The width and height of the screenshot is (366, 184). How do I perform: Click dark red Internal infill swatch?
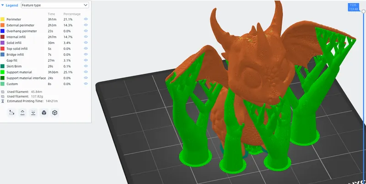(x=2, y=37)
